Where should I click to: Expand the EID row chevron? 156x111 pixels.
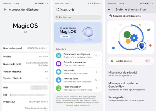(x=47, y=95)
